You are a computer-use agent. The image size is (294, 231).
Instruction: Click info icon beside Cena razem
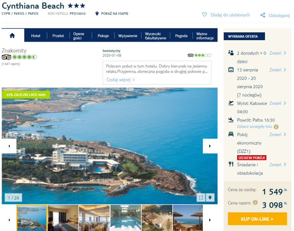click(x=255, y=202)
